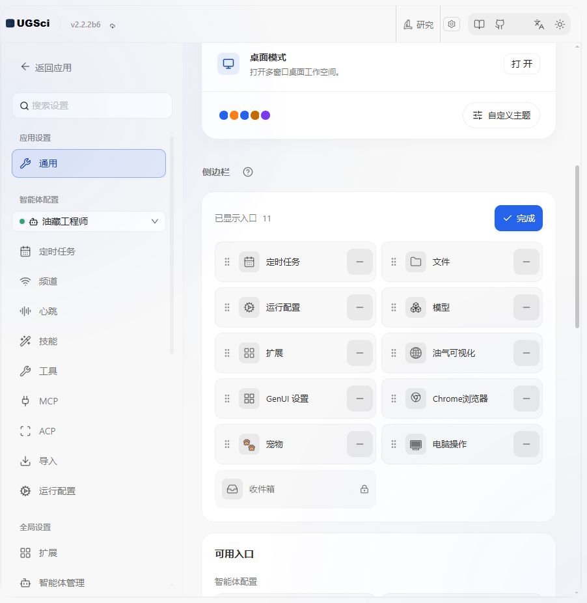Remove Chrome浏览器 entry using minus button
This screenshot has width=587, height=603.
point(526,399)
